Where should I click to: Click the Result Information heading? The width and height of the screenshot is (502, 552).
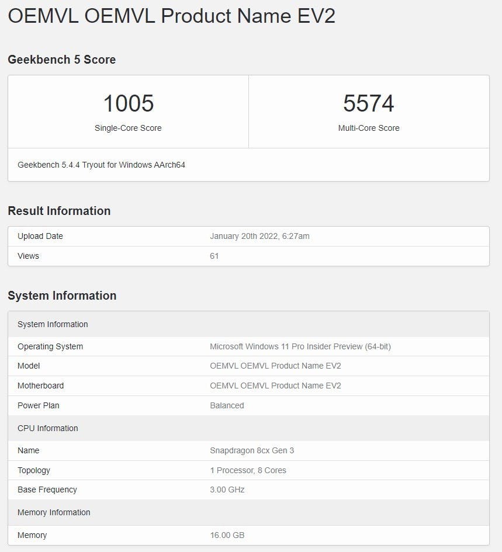coord(59,211)
